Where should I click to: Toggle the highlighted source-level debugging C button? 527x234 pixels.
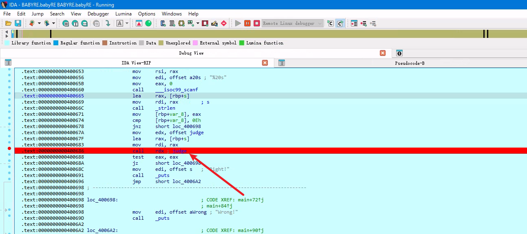(340, 23)
